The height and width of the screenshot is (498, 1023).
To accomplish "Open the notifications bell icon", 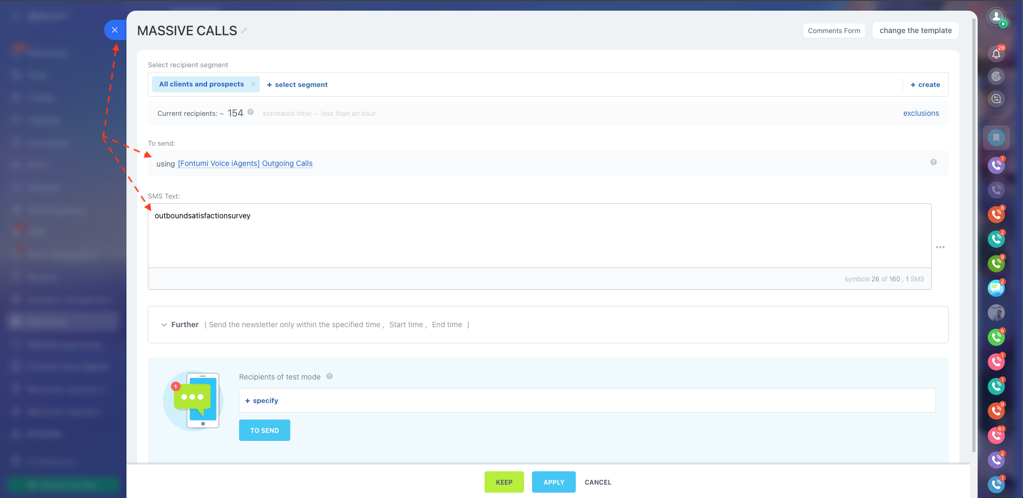I will pos(996,54).
